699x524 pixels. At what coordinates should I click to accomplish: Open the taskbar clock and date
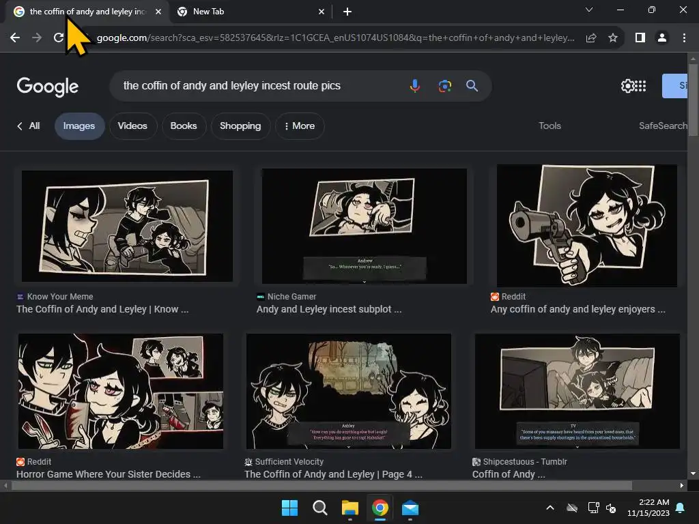(x=648, y=508)
